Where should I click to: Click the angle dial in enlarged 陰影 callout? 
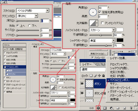click(93, 12)
